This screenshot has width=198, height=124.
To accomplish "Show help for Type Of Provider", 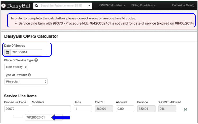I will 29,75.
